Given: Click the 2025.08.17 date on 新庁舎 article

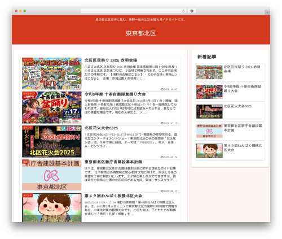Looking at the screenshot, I should (169, 191).
